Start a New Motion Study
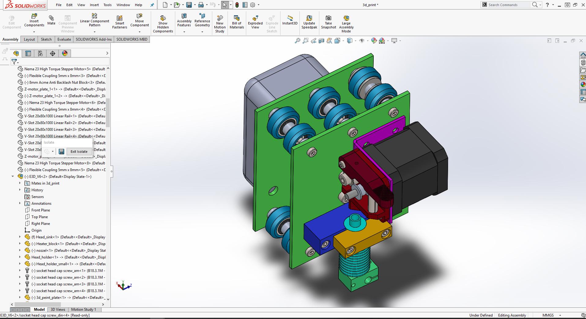 click(220, 24)
